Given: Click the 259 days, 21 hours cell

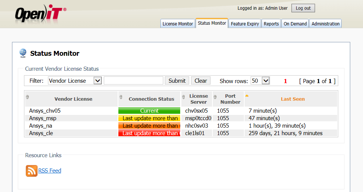Looking at the screenshot, I should pyautogui.click(x=285, y=133).
